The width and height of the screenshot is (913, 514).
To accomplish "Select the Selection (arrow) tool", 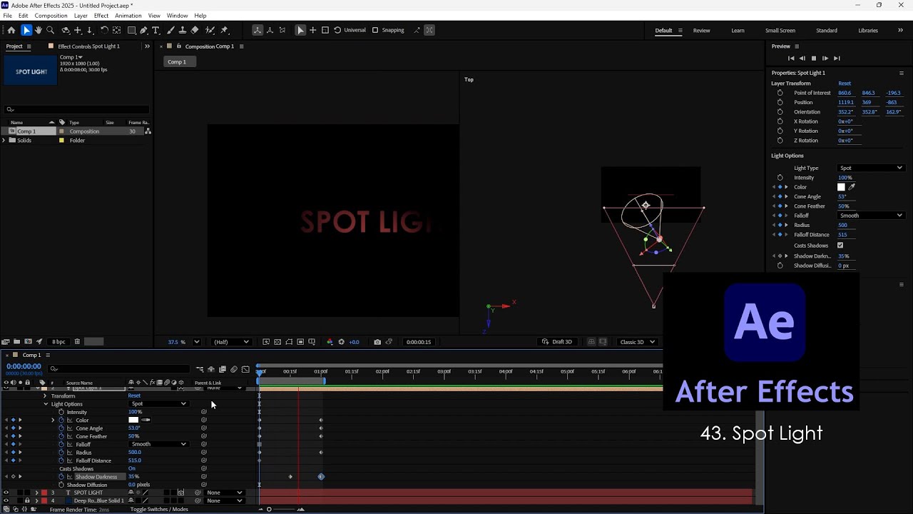I will click(x=26, y=30).
